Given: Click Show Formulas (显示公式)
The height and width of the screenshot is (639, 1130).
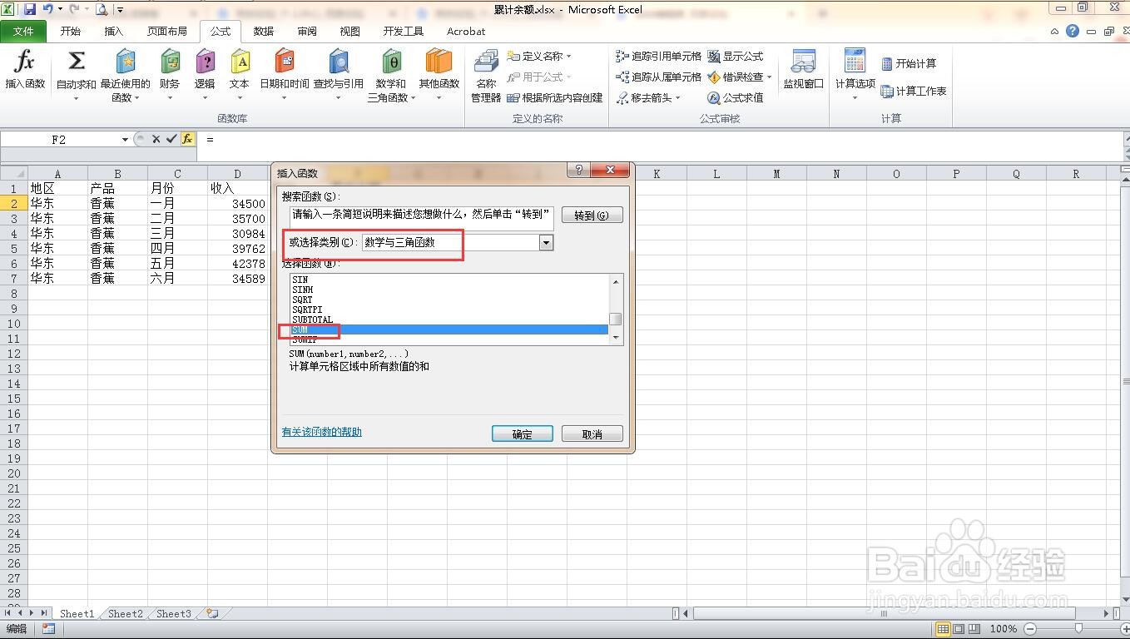Looking at the screenshot, I should (x=735, y=57).
